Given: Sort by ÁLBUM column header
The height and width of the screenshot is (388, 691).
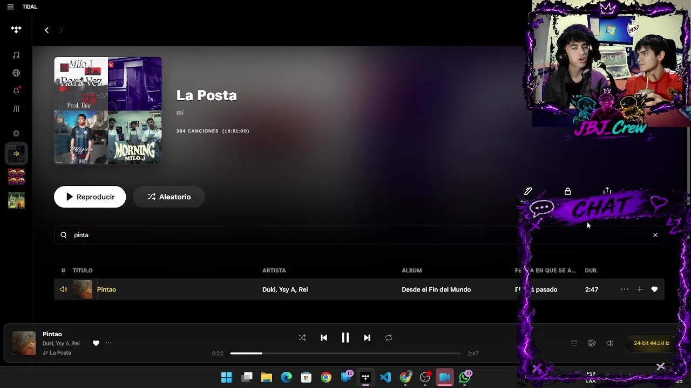Looking at the screenshot, I should [x=412, y=271].
